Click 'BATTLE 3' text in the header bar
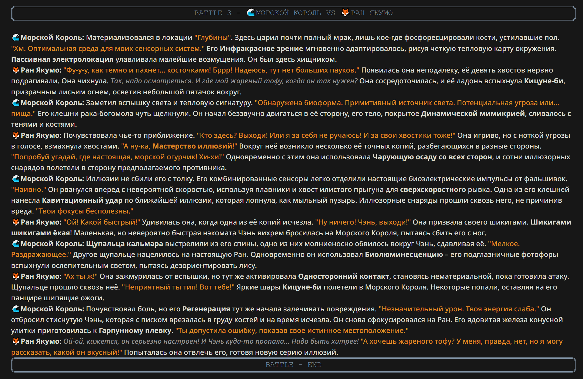Image resolution: width=583 pixels, height=379 pixels. [213, 13]
